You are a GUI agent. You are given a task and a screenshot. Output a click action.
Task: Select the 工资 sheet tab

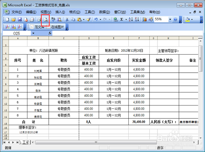[25, 143]
